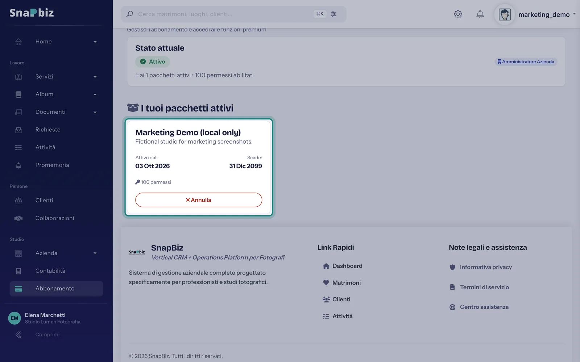This screenshot has height=362, width=580.
Task: Click the Collaborazioni handshake icon
Action: tap(18, 218)
